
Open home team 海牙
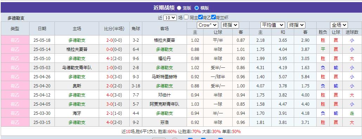pyautogui.click(x=77, y=113)
